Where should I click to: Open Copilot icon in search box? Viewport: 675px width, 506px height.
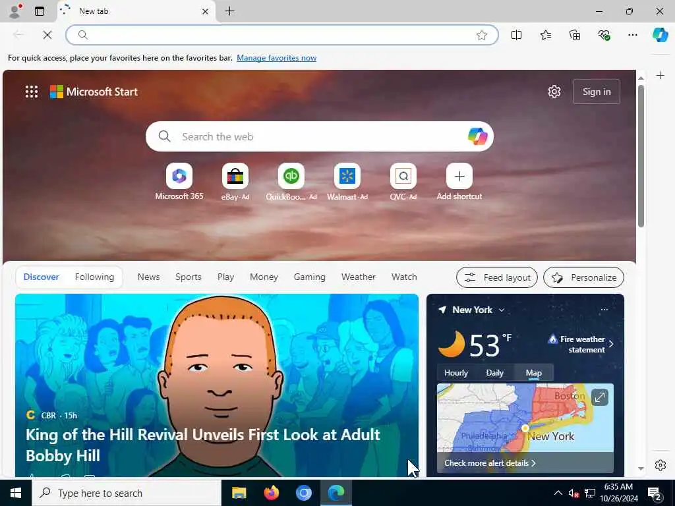click(477, 136)
